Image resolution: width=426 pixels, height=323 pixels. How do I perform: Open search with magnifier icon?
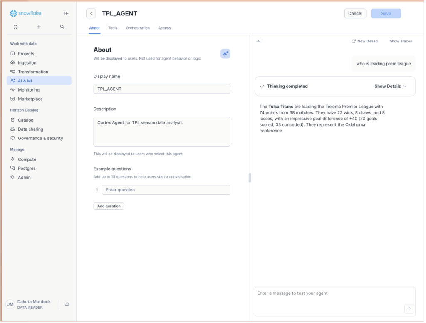tap(62, 27)
